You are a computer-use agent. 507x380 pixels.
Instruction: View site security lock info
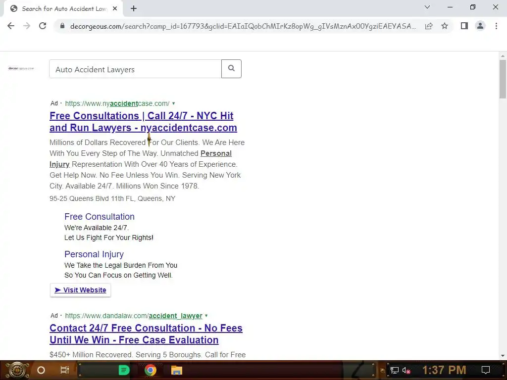[x=62, y=26]
